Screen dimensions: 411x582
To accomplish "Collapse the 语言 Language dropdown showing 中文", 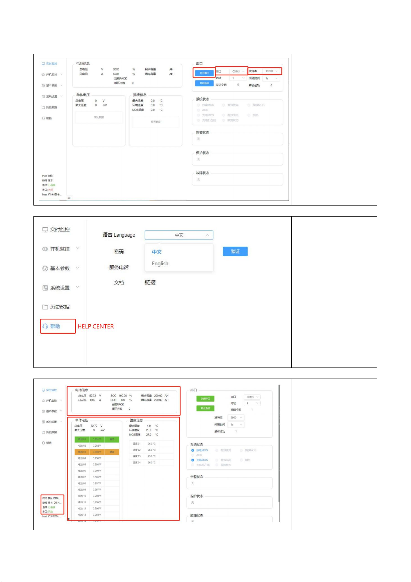I will click(179, 235).
